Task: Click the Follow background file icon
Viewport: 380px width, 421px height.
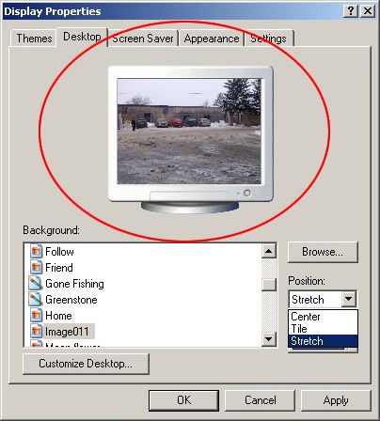Action: (36, 251)
